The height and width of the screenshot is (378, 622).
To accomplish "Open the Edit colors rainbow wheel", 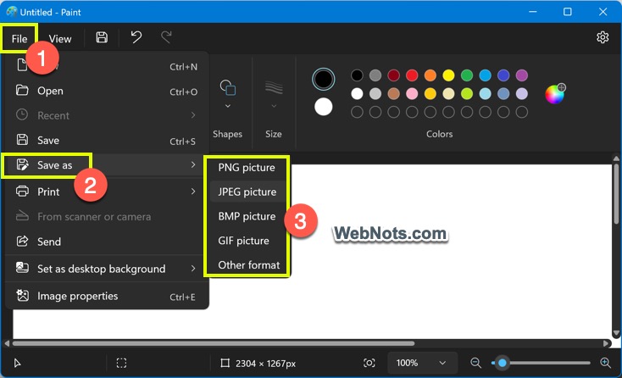I will point(555,93).
